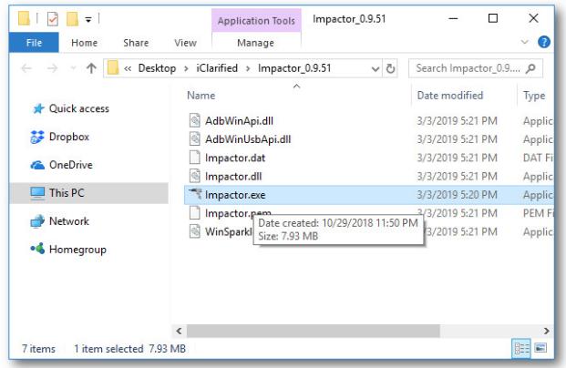The height and width of the screenshot is (368, 566).
Task: Click the Impactor.dll file icon
Action: tap(195, 176)
